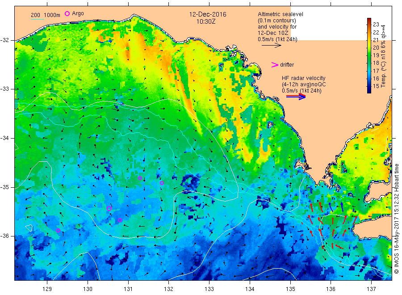
Task: Select the largest magenta Argo float circle on map
Action: pos(109,208)
